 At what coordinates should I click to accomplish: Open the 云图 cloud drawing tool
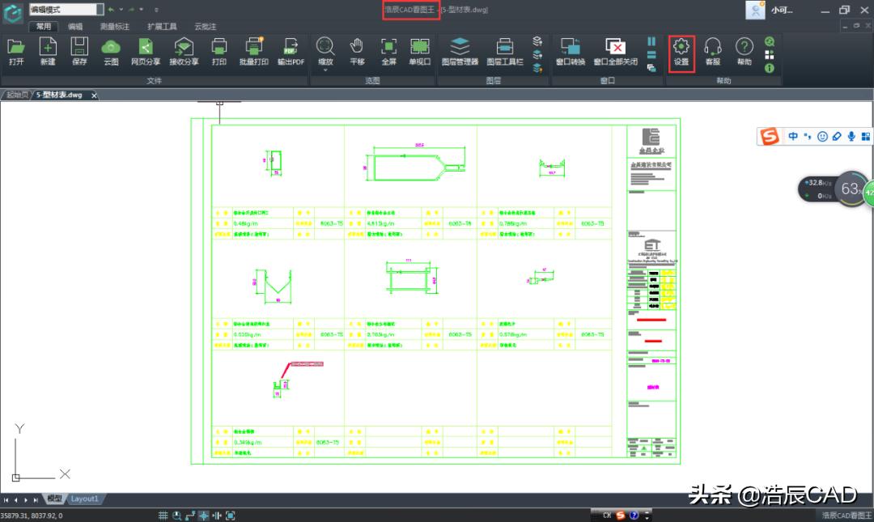pyautogui.click(x=111, y=52)
